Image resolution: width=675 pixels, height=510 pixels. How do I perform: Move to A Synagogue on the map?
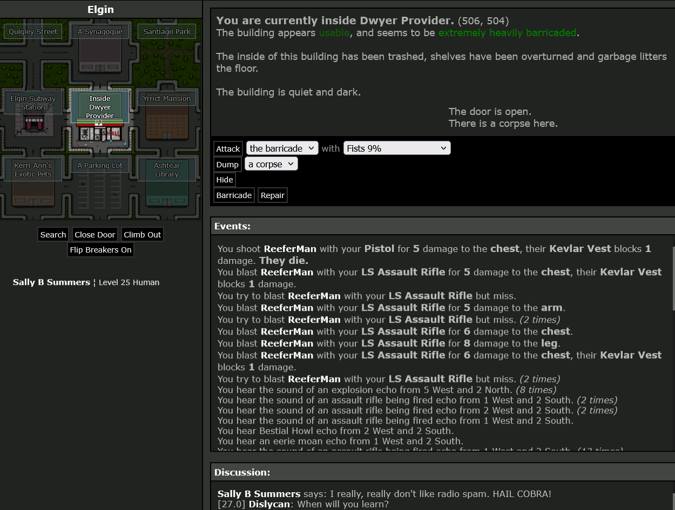click(100, 31)
